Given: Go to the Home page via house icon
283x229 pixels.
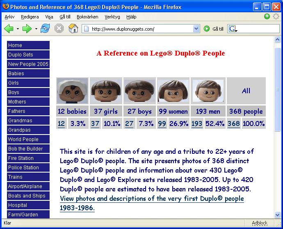Looking at the screenshot, I should pos(73,29).
